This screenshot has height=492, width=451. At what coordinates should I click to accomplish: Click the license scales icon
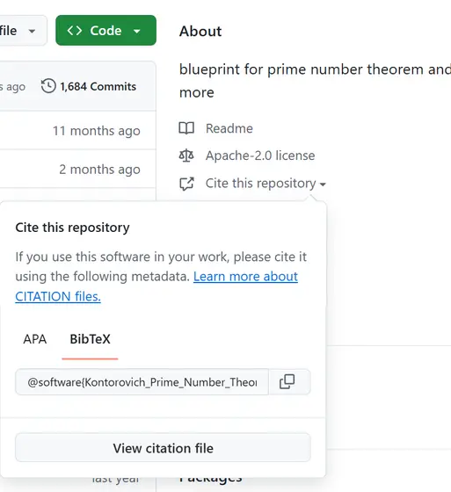(186, 156)
